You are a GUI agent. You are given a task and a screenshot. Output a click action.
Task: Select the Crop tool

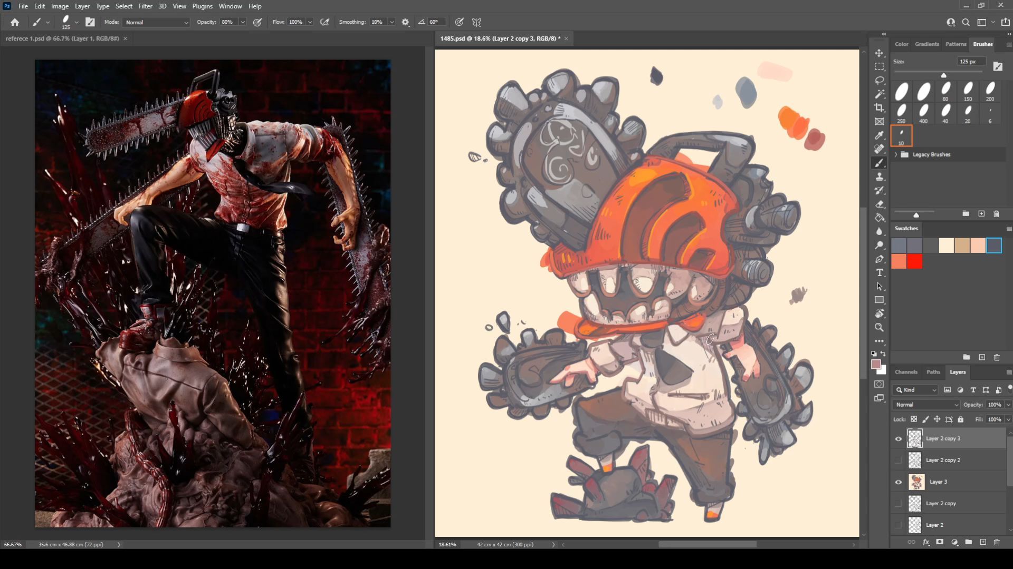click(x=879, y=108)
